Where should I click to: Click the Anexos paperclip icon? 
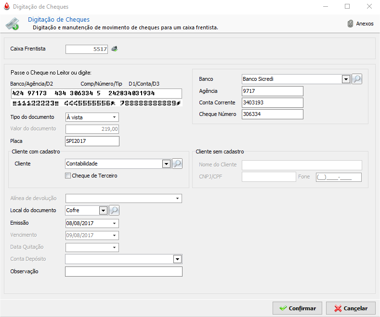350,24
